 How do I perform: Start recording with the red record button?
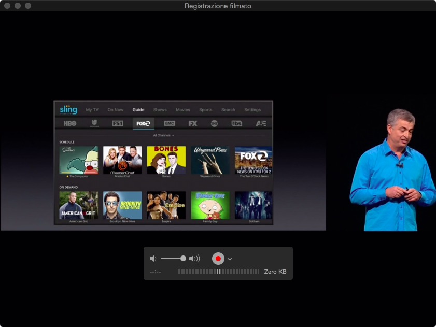[x=218, y=259]
